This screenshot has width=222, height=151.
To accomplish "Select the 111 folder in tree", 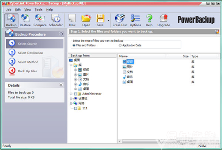I will [x=85, y=108].
